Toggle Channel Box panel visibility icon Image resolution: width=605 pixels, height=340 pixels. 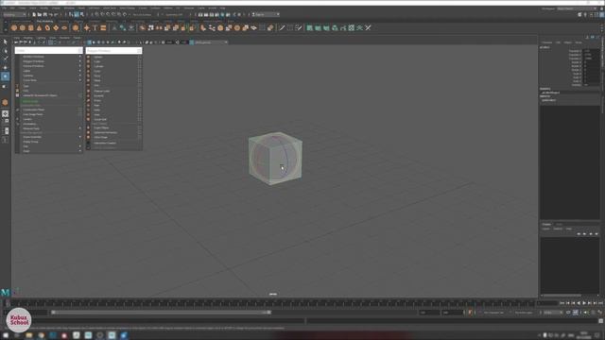click(x=601, y=15)
